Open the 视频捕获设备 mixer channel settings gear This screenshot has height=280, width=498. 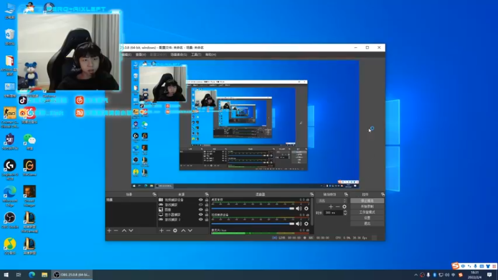pos(306,224)
